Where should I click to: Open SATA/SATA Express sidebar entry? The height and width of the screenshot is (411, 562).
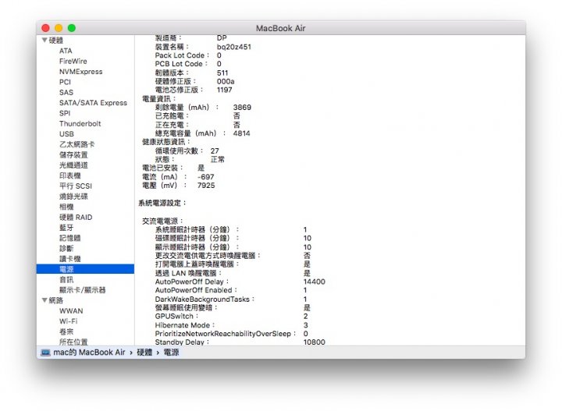93,103
